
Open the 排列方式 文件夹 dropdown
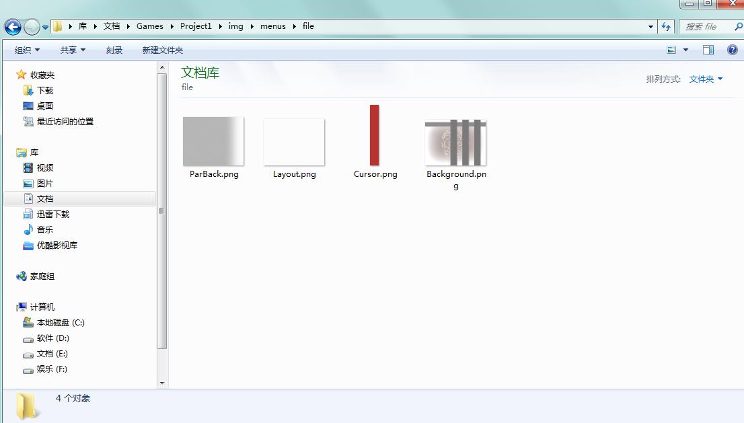(x=706, y=79)
